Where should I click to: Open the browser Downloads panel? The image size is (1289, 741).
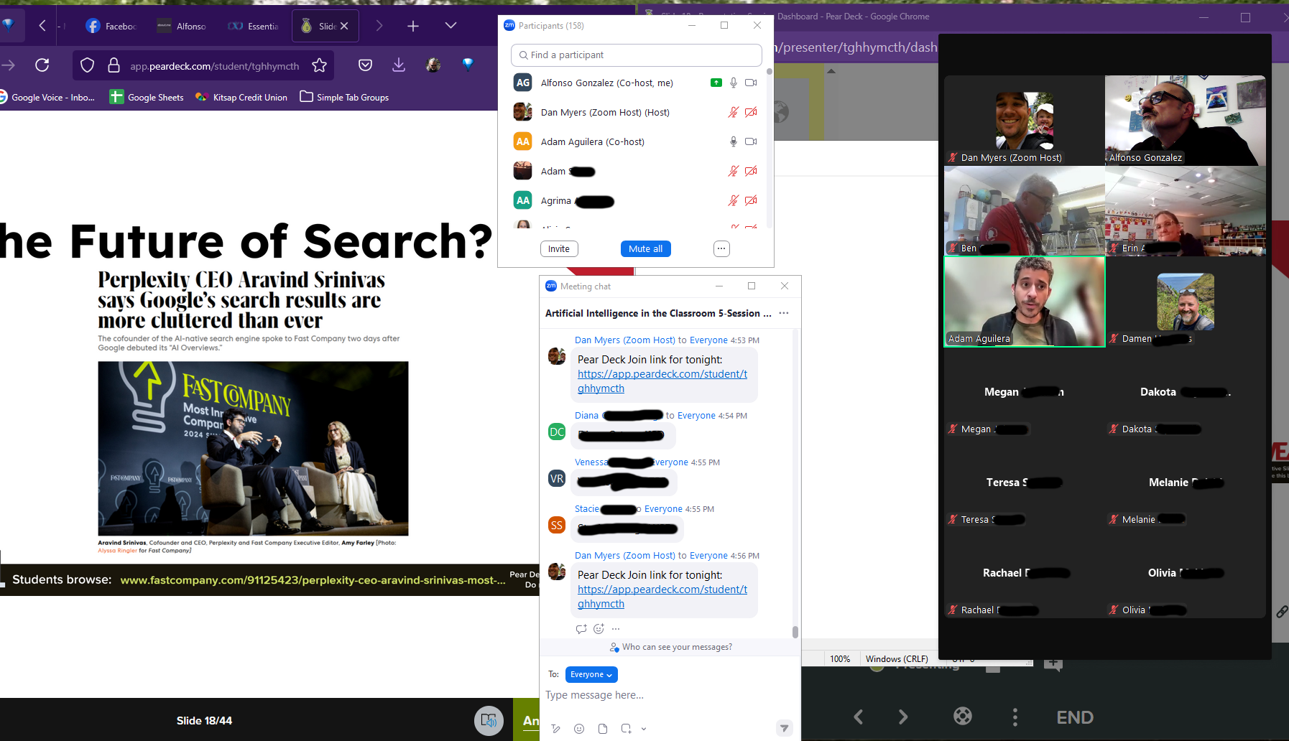click(399, 65)
